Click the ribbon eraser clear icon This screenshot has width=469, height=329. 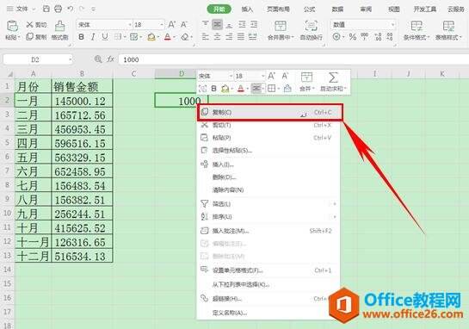coord(185,37)
